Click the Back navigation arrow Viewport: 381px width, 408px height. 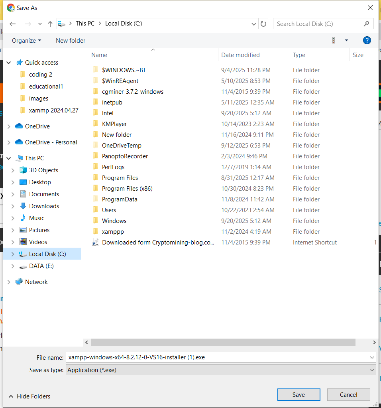[13, 24]
